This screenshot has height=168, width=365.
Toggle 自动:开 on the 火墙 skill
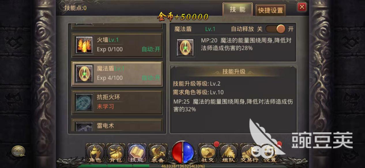151,49
